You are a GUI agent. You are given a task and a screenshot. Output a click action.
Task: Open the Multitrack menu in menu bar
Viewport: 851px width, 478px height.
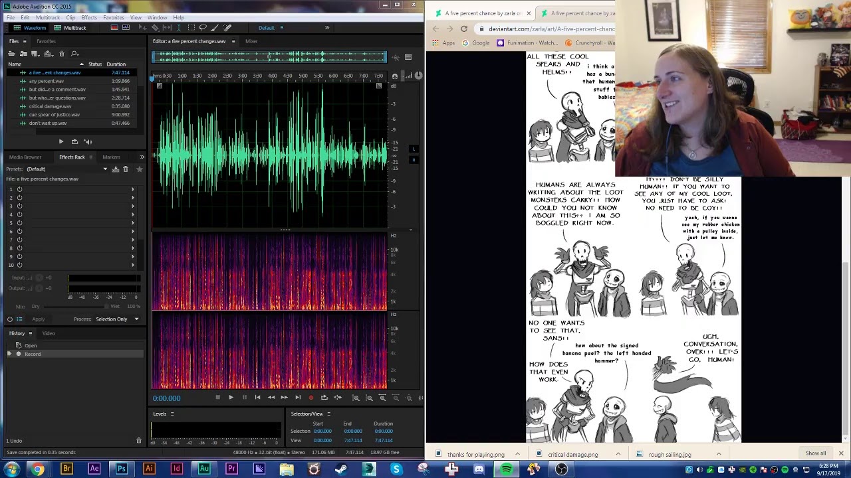point(47,17)
